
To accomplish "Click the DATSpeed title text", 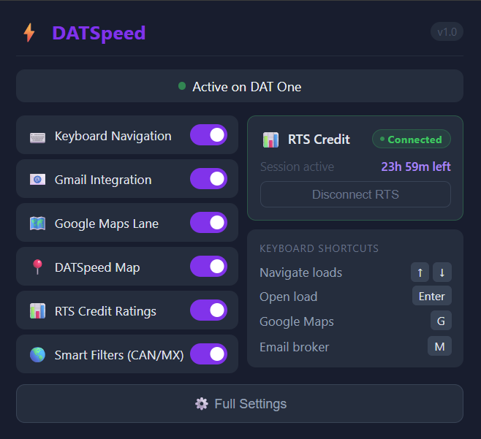I will coord(99,34).
